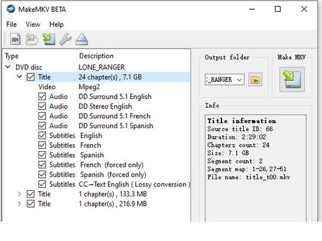Screen dimensions: 322x241
Task: Click the Open disc (backup) toolbar icon
Action: click(x=32, y=39)
